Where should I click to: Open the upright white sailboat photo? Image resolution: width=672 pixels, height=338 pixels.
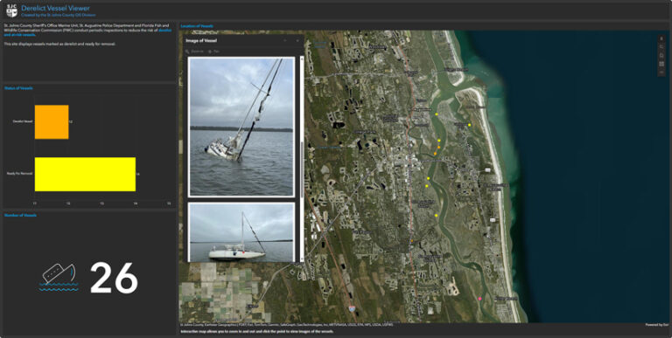click(x=241, y=232)
